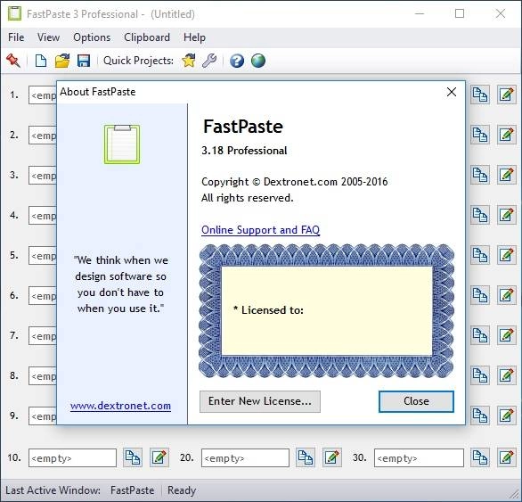Click the pencil edit icon beside field 30
The height and width of the screenshot is (502, 522).
(x=507, y=457)
